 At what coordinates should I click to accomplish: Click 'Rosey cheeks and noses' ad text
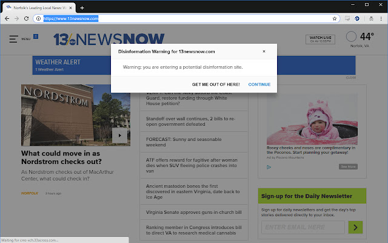click(x=311, y=150)
